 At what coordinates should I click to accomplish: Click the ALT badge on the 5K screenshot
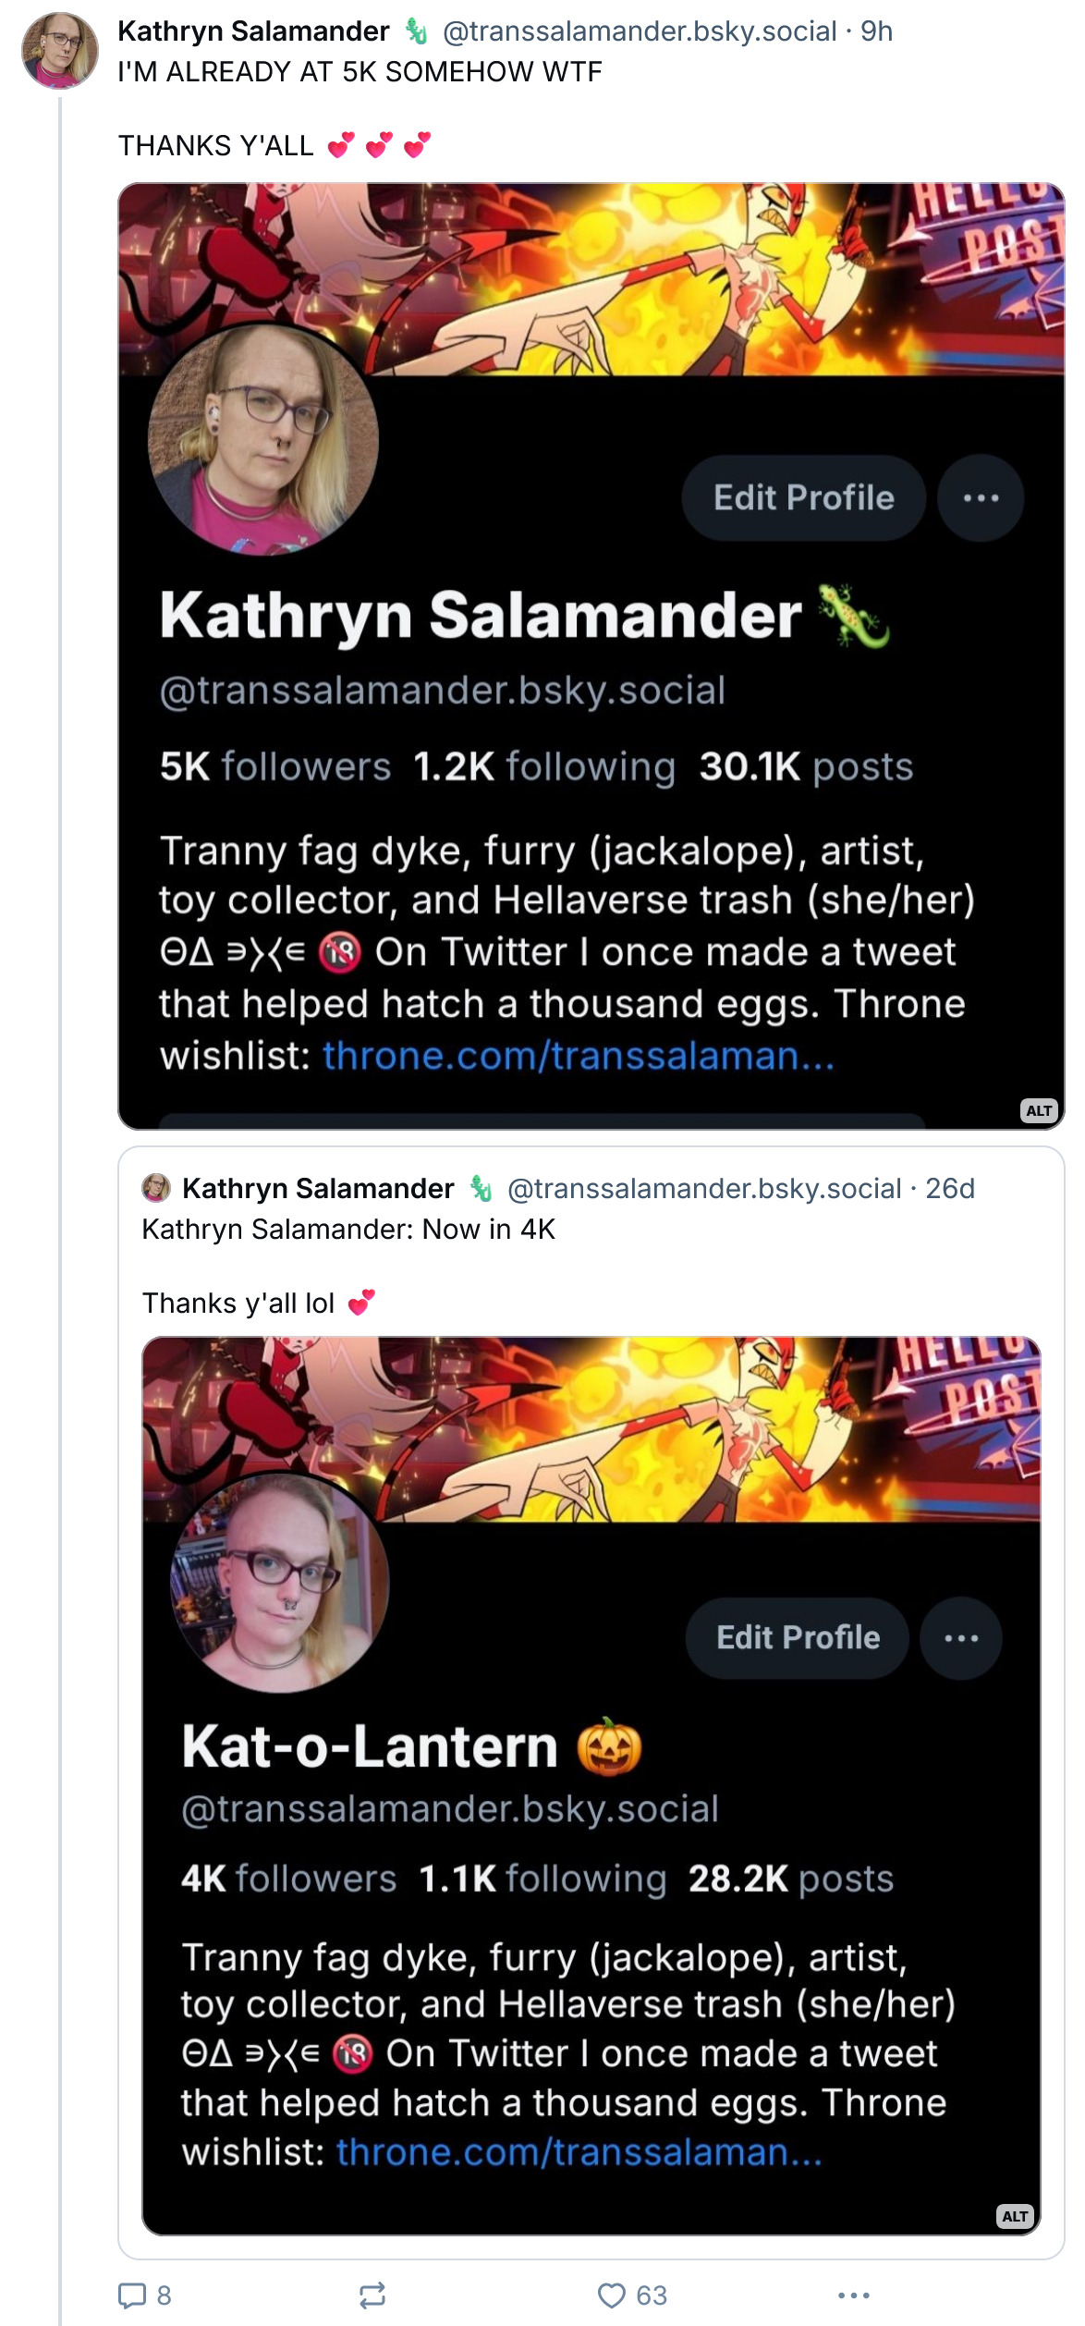[1039, 1110]
